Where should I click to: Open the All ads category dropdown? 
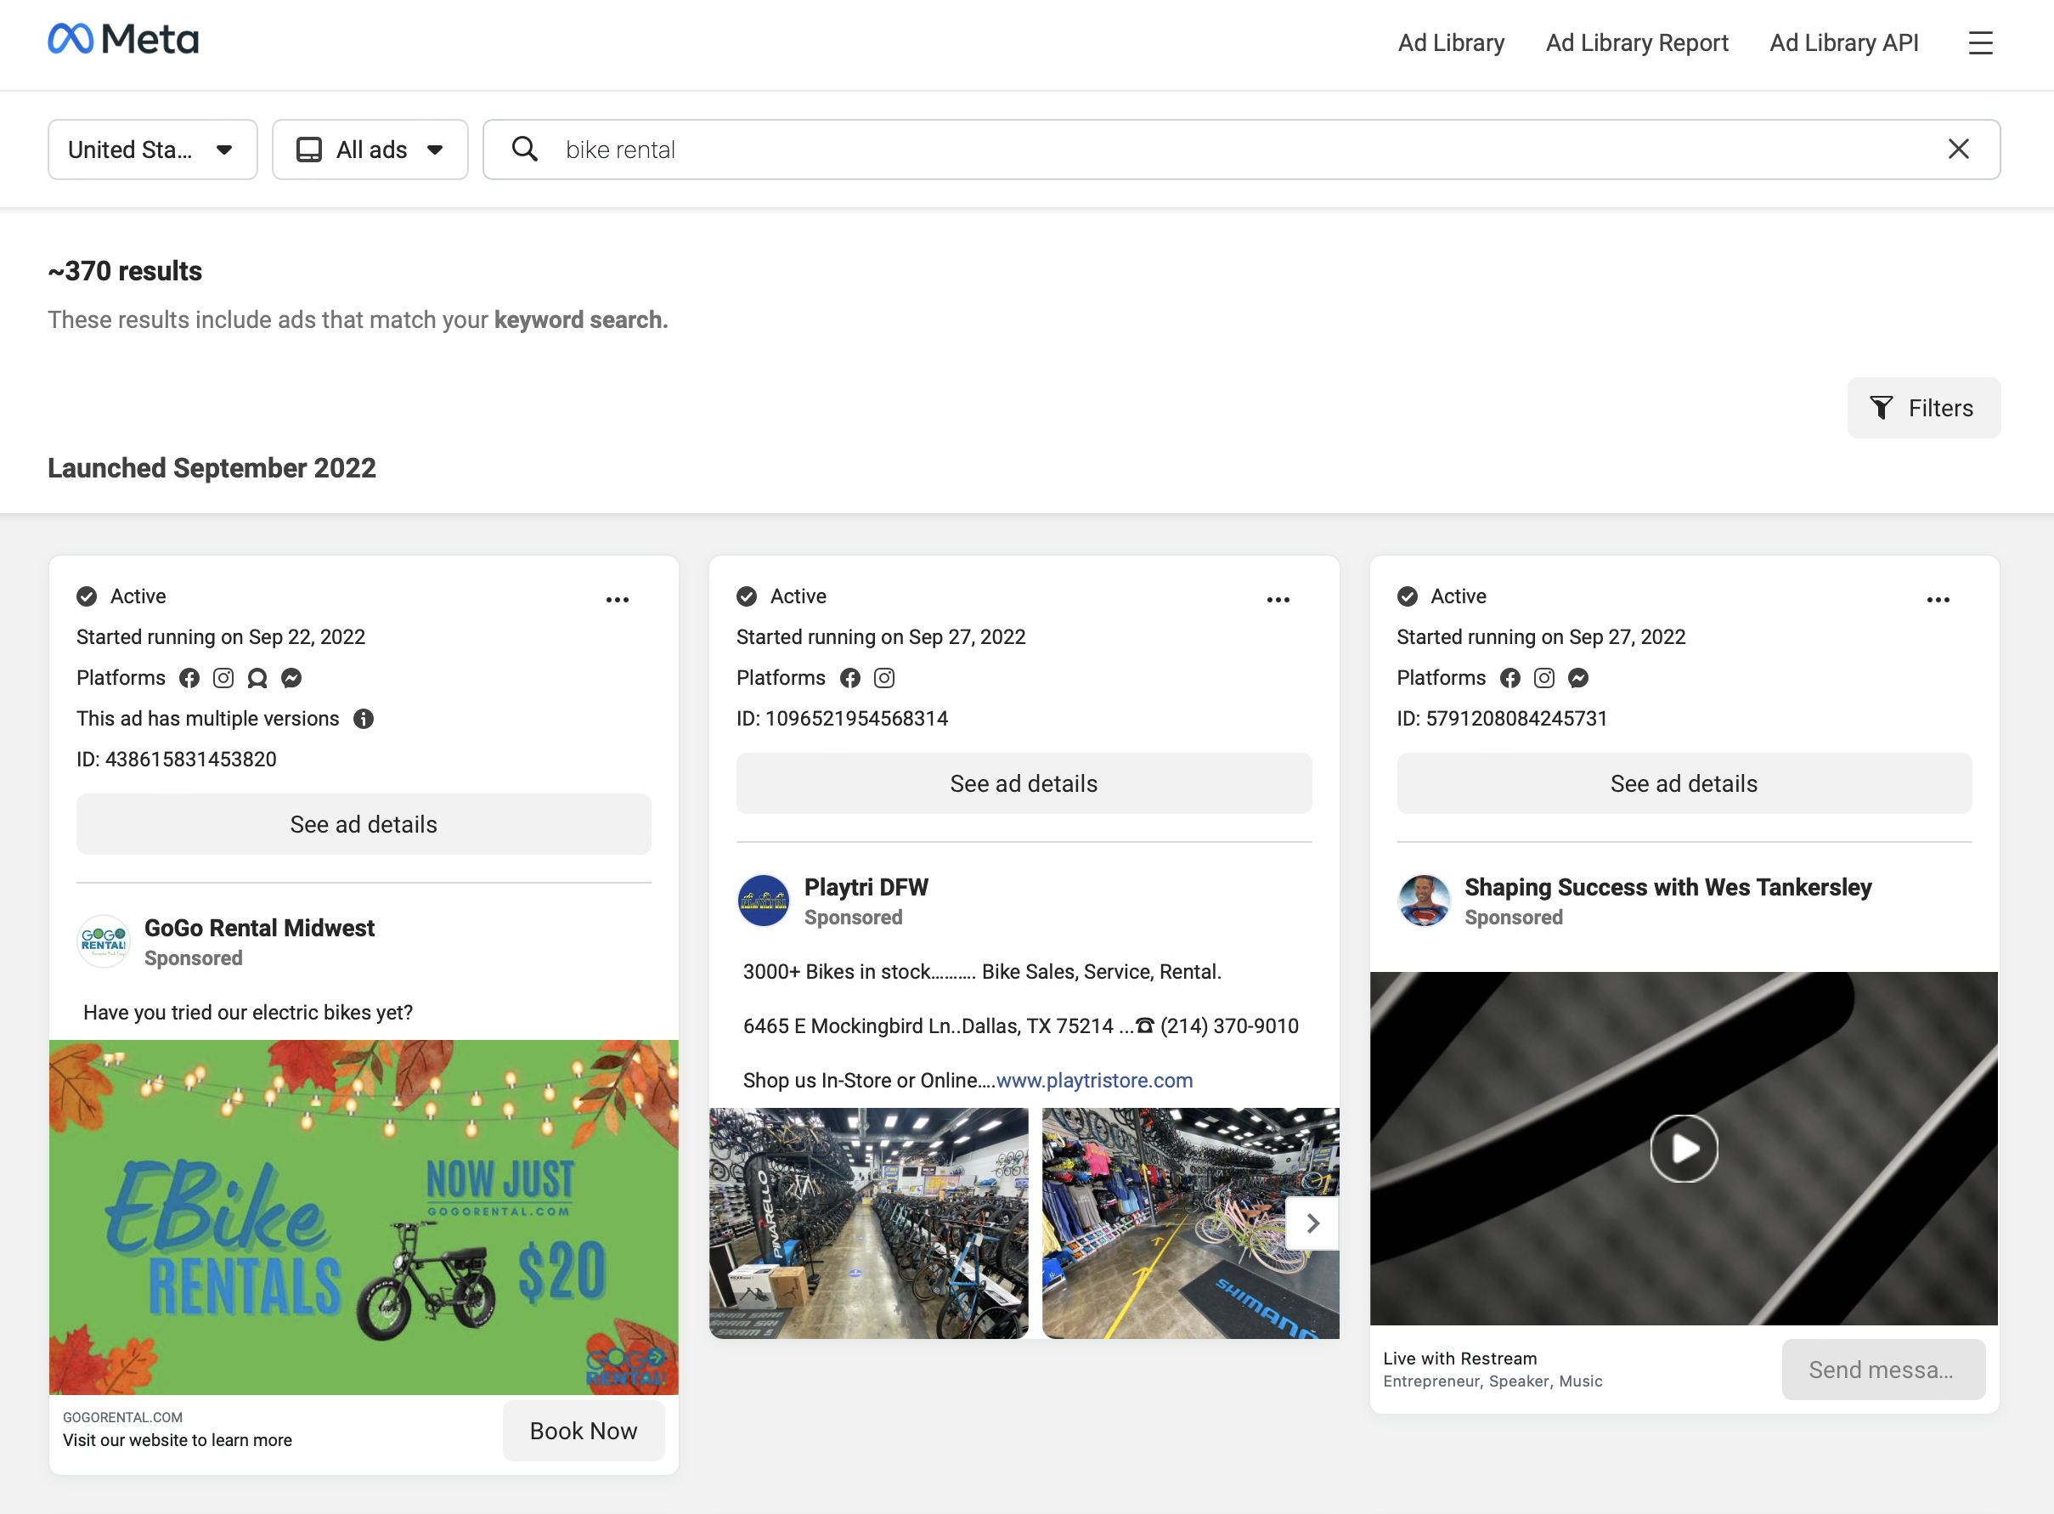(x=370, y=150)
